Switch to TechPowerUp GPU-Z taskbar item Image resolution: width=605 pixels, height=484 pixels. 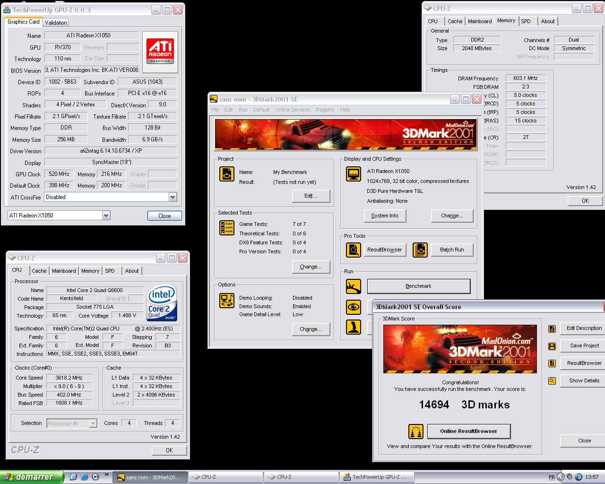click(377, 477)
